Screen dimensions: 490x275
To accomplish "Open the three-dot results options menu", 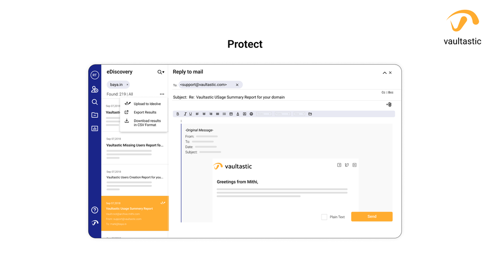I will tap(162, 94).
